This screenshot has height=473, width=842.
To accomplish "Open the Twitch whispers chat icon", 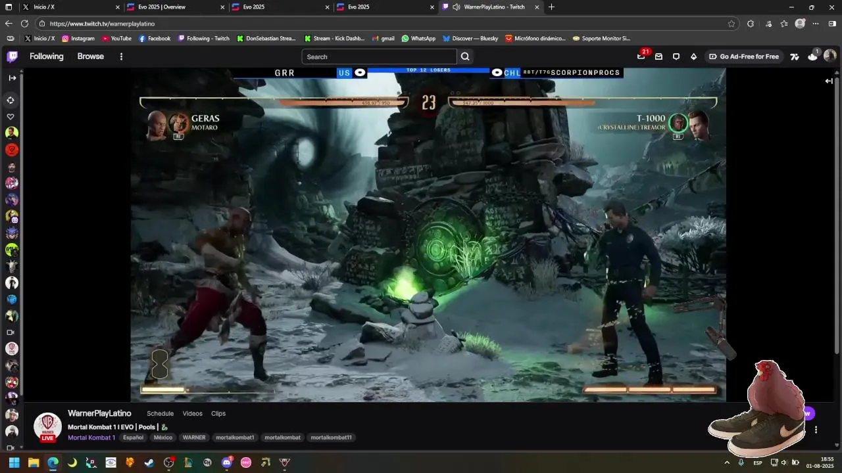I will (676, 56).
